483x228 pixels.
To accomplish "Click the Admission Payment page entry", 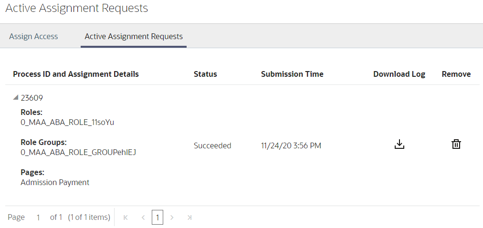I will (x=55, y=182).
